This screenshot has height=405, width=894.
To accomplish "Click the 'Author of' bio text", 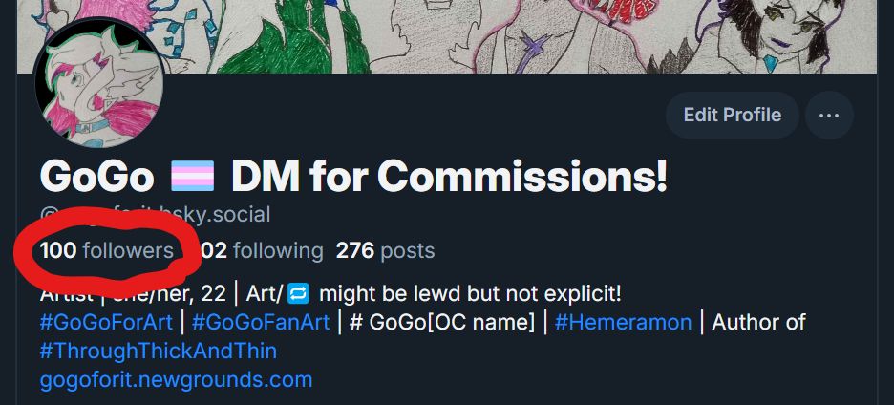I will (758, 322).
